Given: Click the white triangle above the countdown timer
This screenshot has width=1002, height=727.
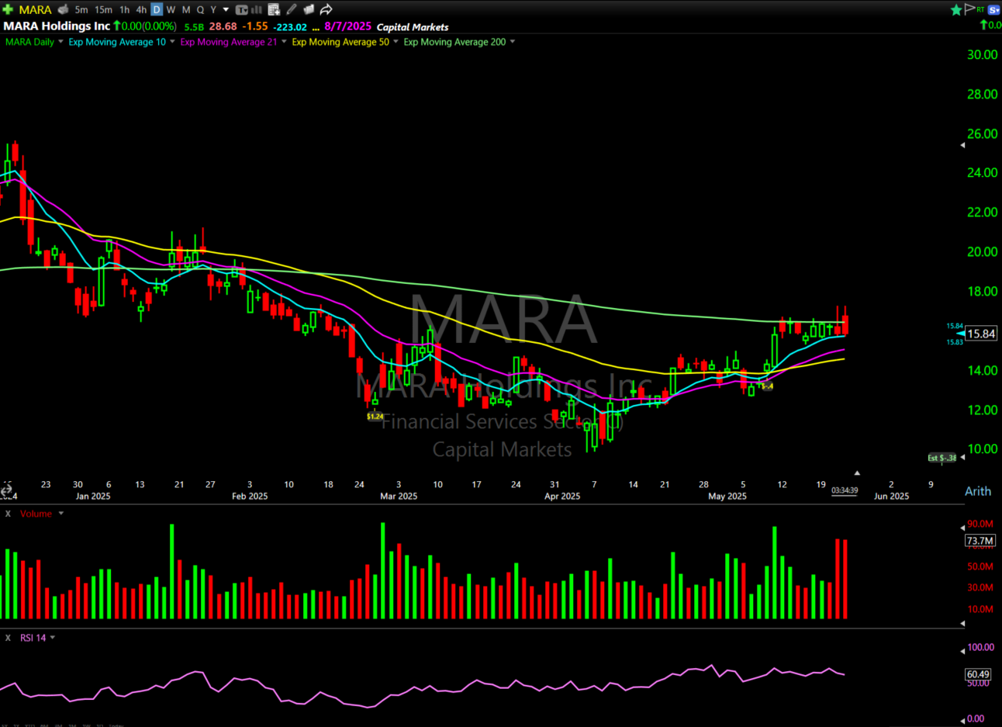Looking at the screenshot, I should tap(857, 473).
